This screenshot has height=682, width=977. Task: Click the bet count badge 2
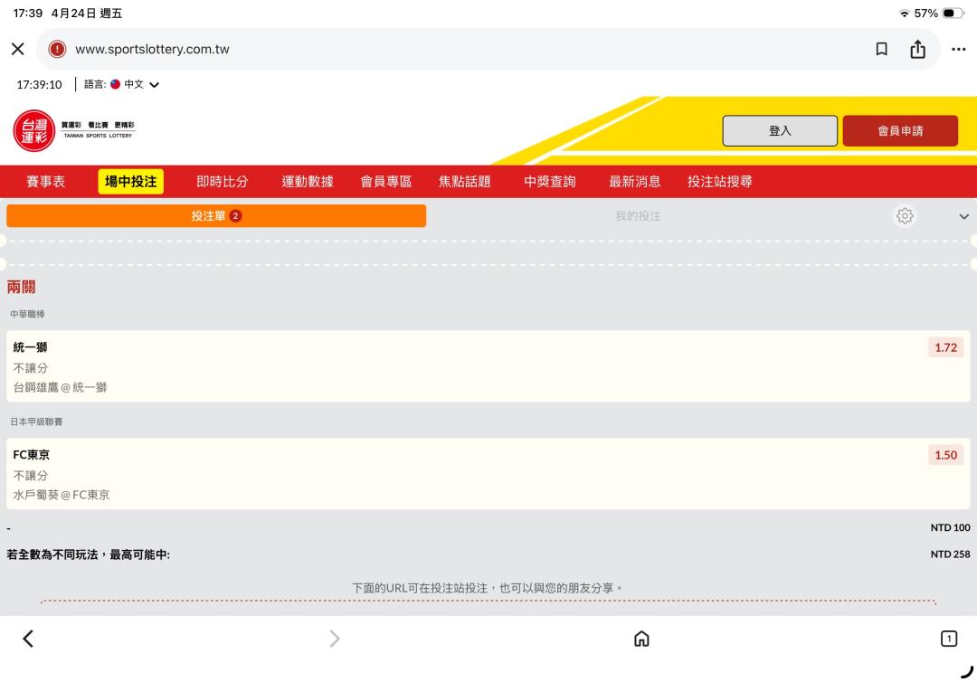235,216
